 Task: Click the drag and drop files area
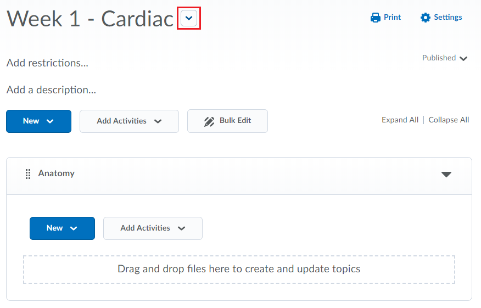239,270
